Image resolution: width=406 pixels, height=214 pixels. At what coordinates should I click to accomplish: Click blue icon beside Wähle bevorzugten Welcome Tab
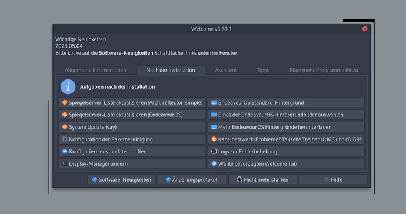(214, 163)
